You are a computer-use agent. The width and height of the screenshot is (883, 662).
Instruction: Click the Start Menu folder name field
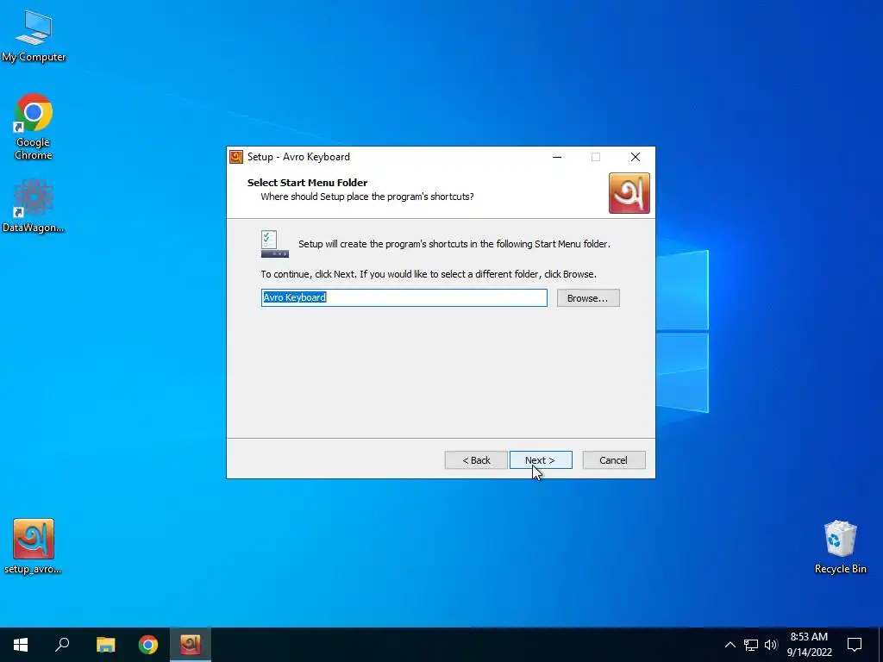click(x=404, y=297)
